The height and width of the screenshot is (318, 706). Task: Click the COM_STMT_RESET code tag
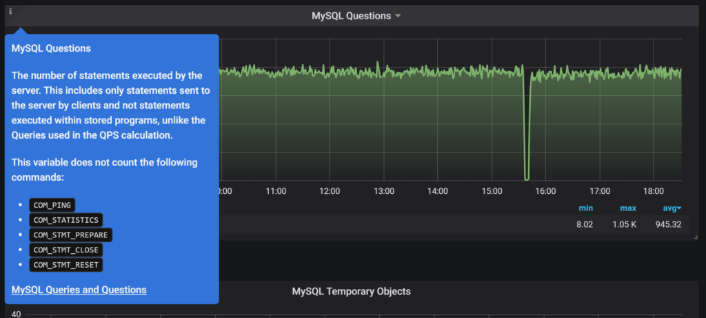(65, 265)
